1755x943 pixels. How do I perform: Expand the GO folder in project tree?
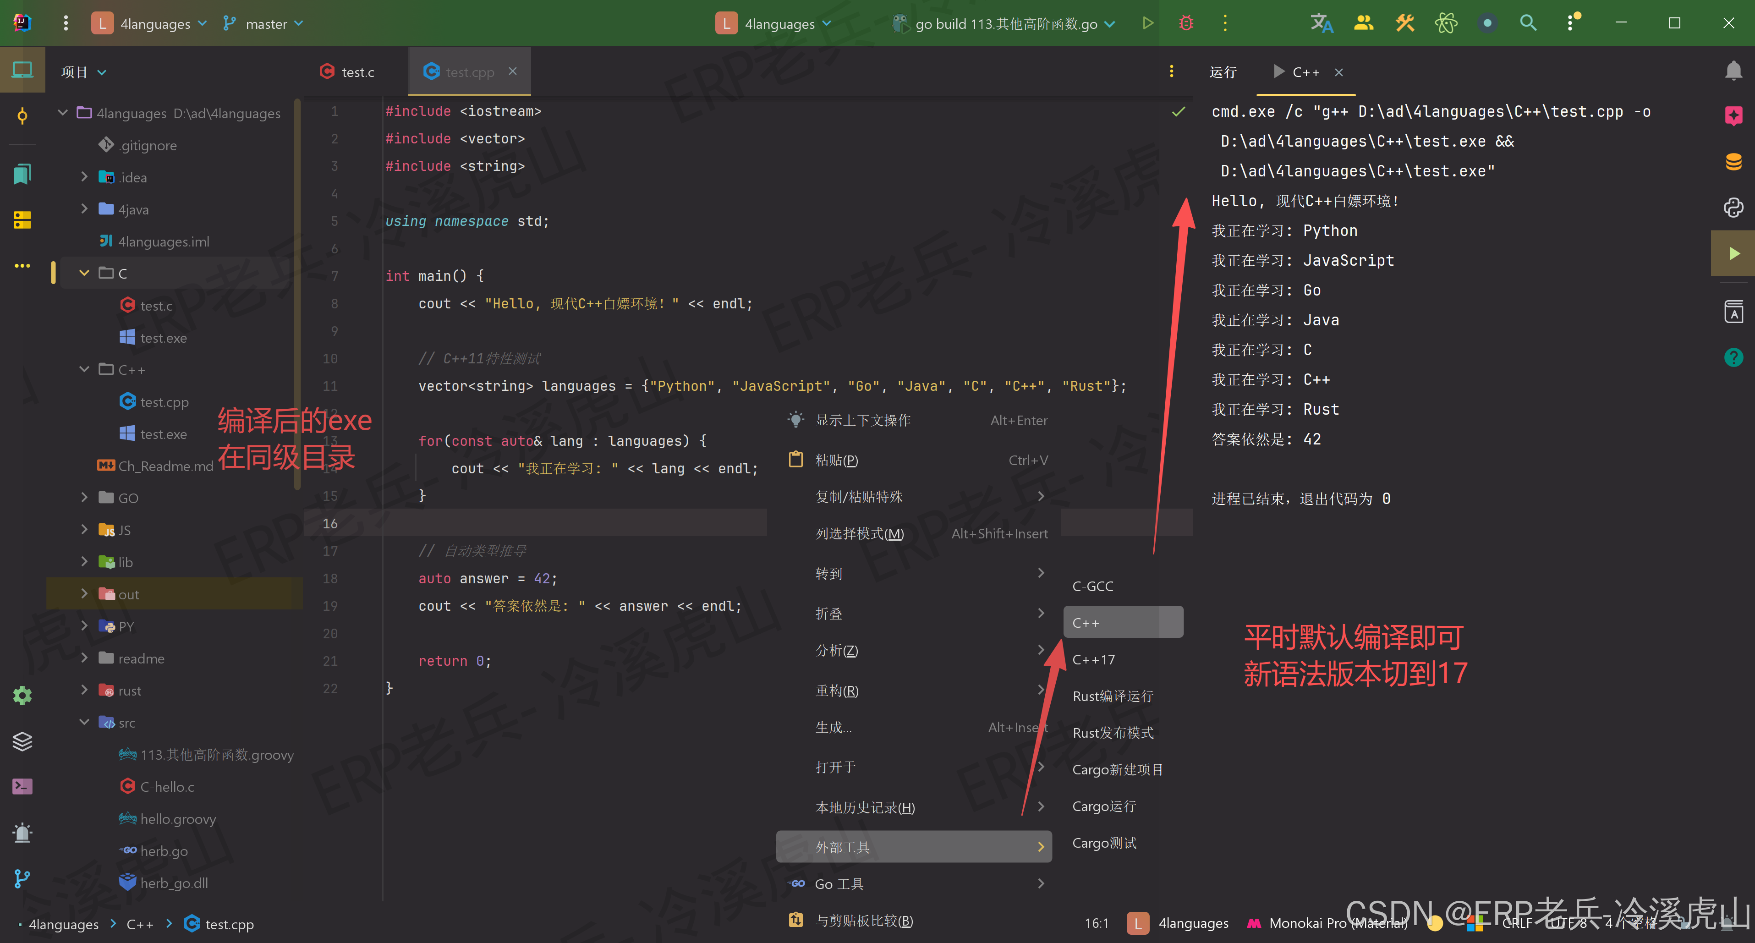(x=84, y=498)
